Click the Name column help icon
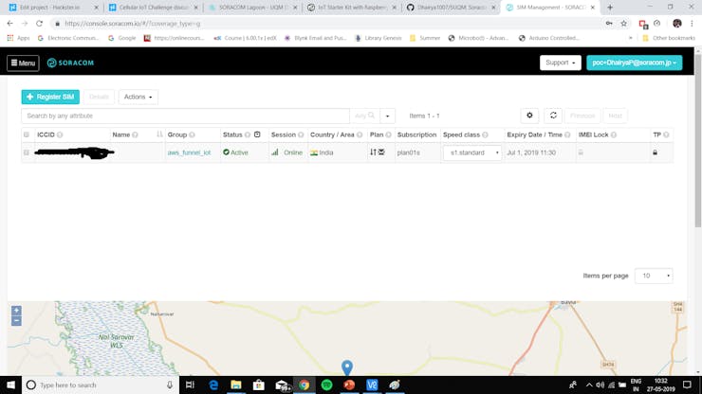The width and height of the screenshot is (702, 394). tap(136, 134)
